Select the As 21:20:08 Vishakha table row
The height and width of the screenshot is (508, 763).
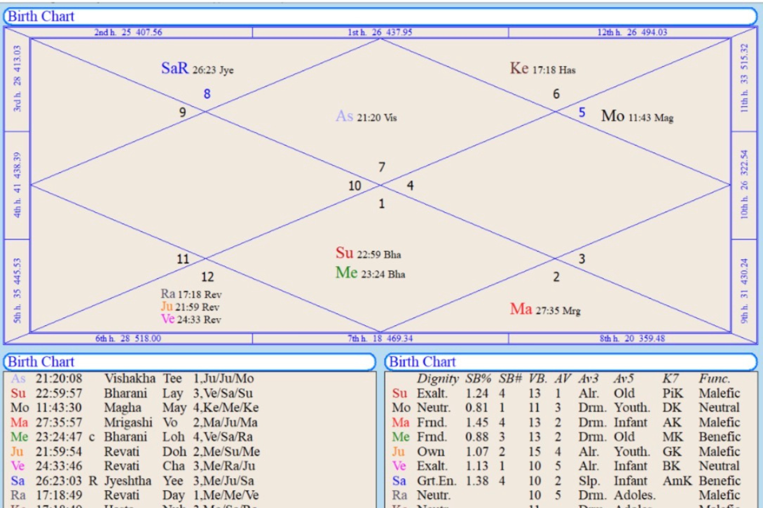pyautogui.click(x=189, y=378)
